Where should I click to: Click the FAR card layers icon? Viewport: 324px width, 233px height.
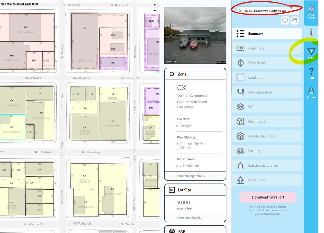[x=172, y=231]
